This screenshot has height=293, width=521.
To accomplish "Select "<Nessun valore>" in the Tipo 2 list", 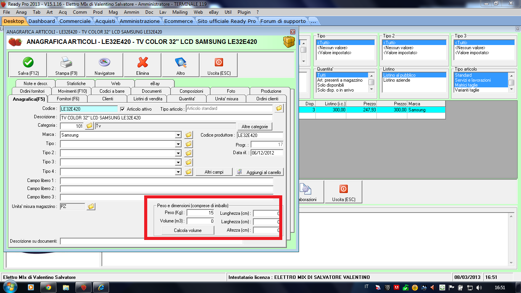I will point(398,48).
